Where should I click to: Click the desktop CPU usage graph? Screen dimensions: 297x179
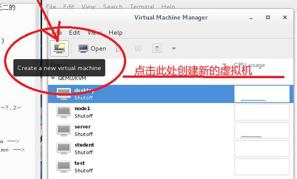tap(262, 94)
